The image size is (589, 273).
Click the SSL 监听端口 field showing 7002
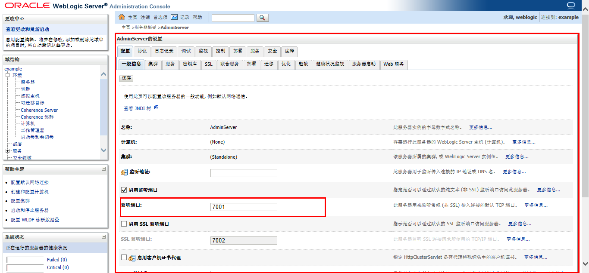244,240
